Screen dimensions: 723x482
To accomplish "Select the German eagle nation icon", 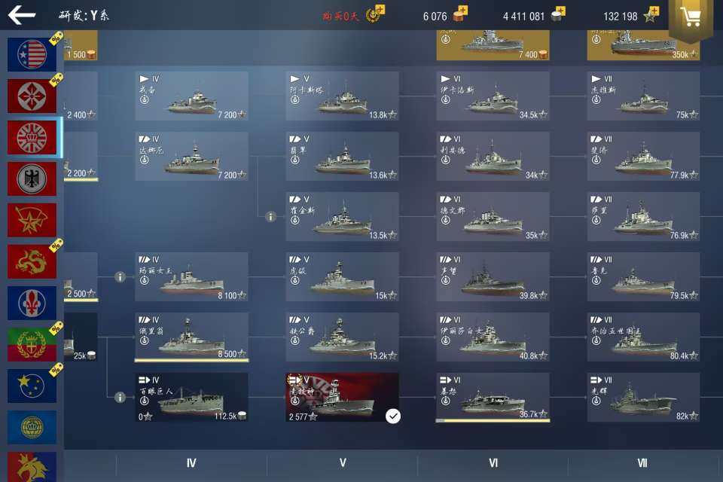I will point(32,179).
